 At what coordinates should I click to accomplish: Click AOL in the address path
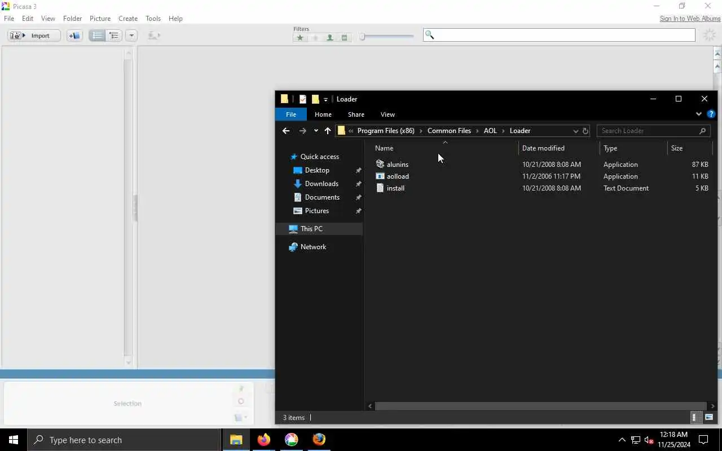coord(490,131)
